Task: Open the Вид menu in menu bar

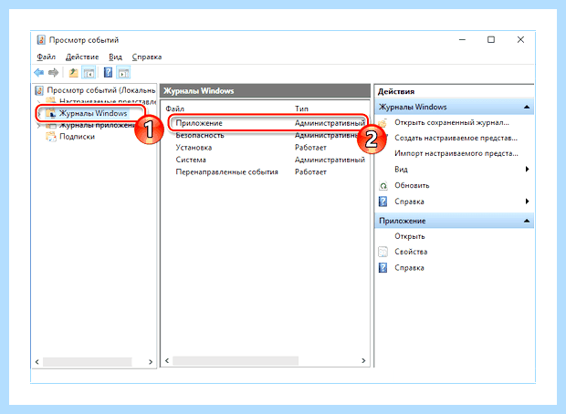Action: [116, 57]
